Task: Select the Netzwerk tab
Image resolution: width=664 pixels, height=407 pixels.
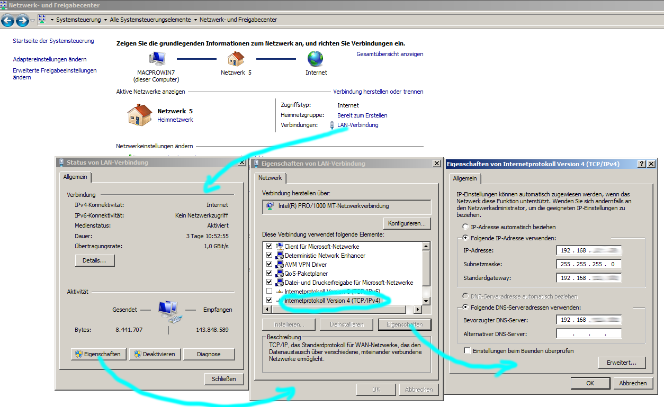Action: (x=271, y=178)
